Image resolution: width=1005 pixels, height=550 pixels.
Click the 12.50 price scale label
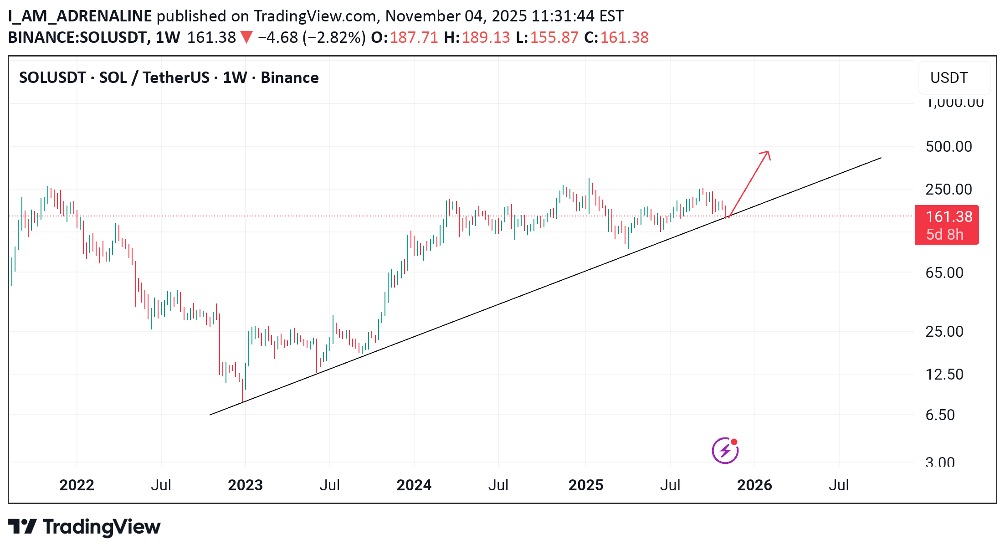[x=944, y=375]
